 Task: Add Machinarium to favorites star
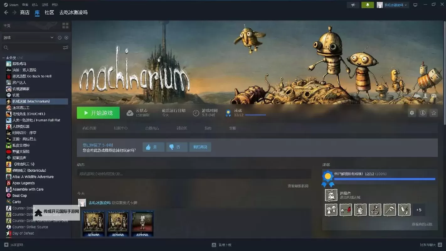[x=434, y=113]
